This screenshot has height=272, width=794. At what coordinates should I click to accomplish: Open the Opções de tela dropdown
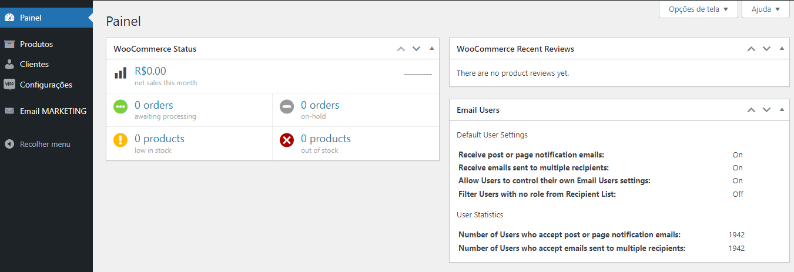point(698,9)
